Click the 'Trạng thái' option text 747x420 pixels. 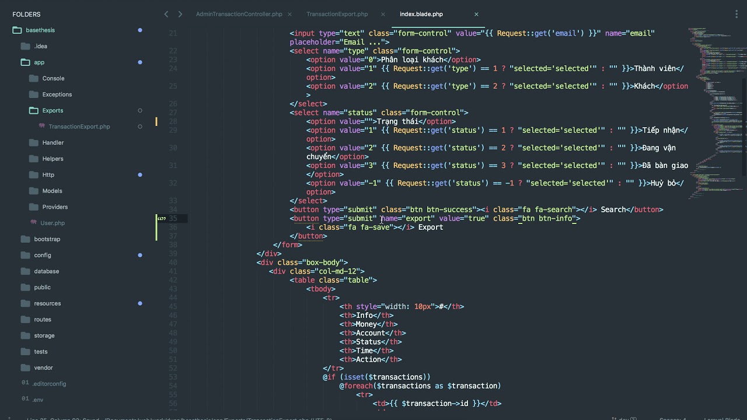[x=397, y=121]
